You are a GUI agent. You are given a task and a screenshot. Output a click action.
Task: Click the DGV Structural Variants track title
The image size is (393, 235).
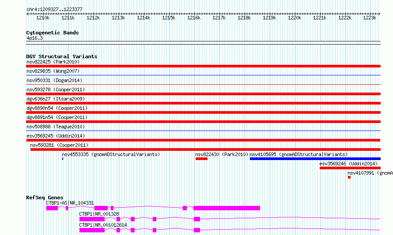pos(62,56)
